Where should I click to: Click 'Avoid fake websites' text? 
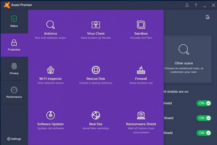96,128
